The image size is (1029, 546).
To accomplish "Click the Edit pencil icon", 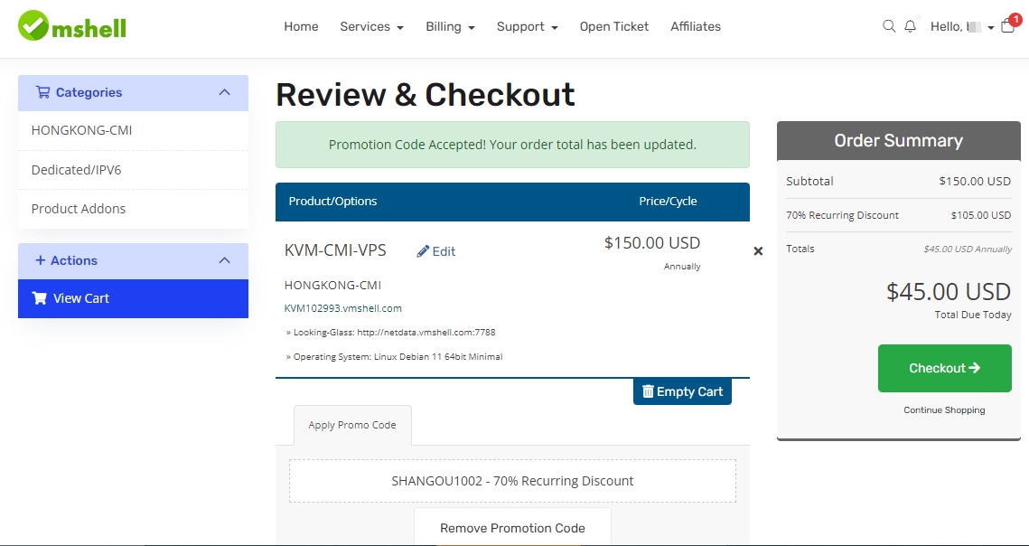I will click(423, 251).
